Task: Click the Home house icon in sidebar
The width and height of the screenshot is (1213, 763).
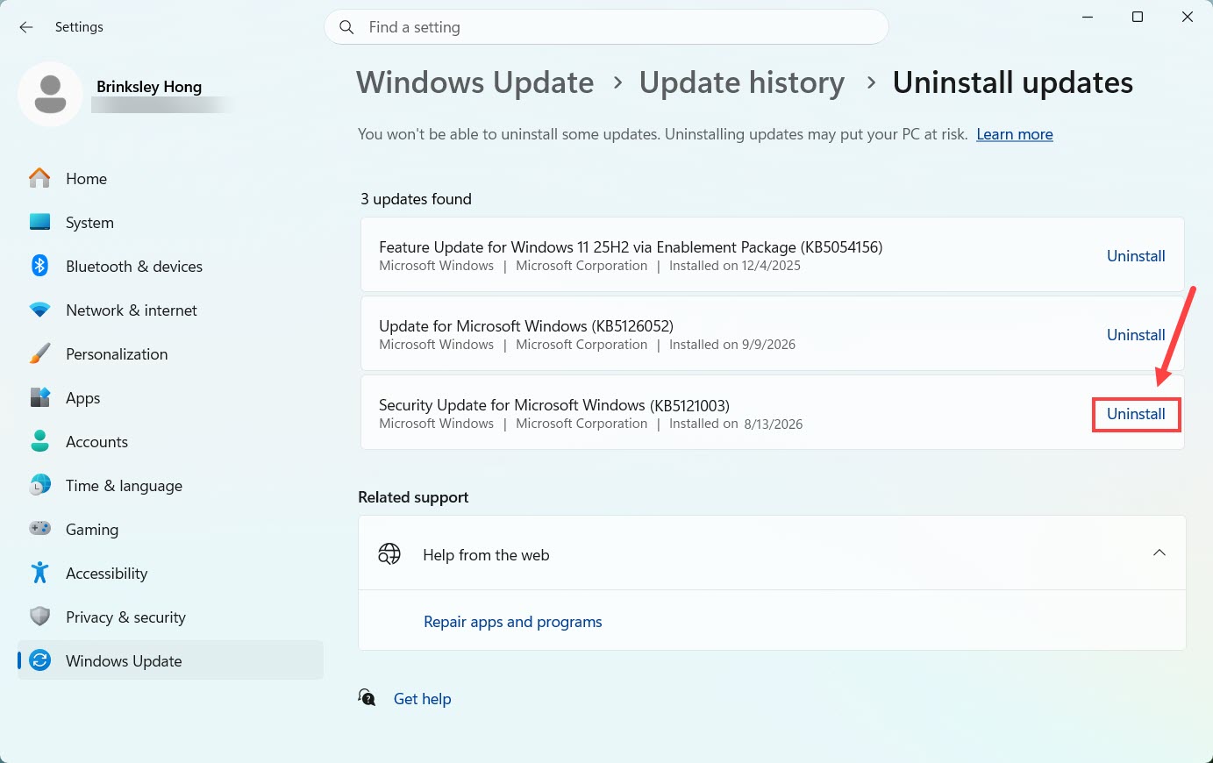Action: click(x=39, y=178)
